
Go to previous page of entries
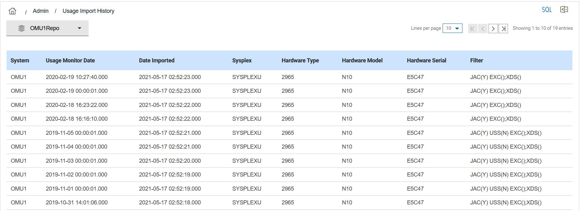[x=483, y=29]
